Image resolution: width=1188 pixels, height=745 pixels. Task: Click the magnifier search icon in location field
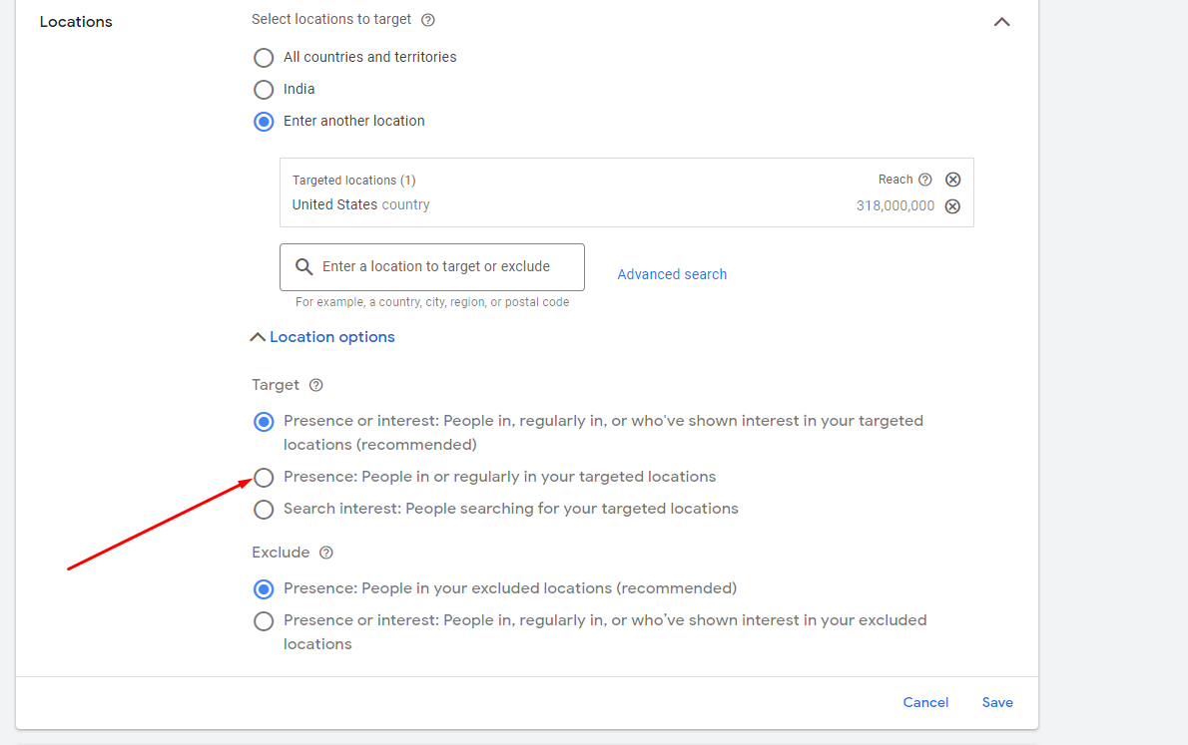303,266
